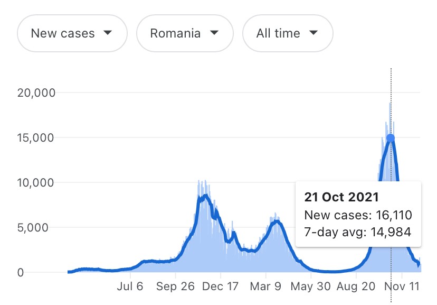Click the 7-day avg value in tooltip
The height and width of the screenshot is (305, 437).
[x=358, y=232]
